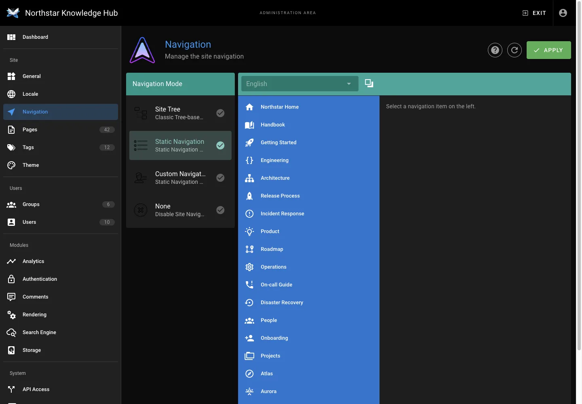Open General site settings
The height and width of the screenshot is (404, 582).
click(x=61, y=76)
